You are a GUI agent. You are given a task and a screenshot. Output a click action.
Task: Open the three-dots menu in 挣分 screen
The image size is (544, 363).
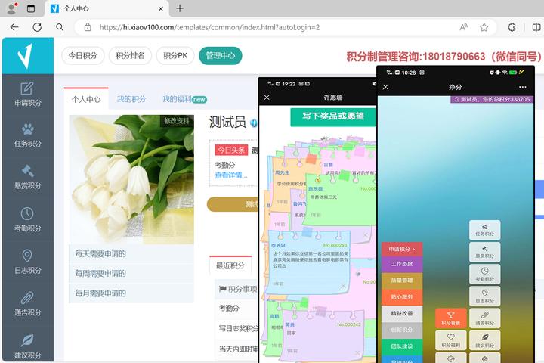pos(523,87)
